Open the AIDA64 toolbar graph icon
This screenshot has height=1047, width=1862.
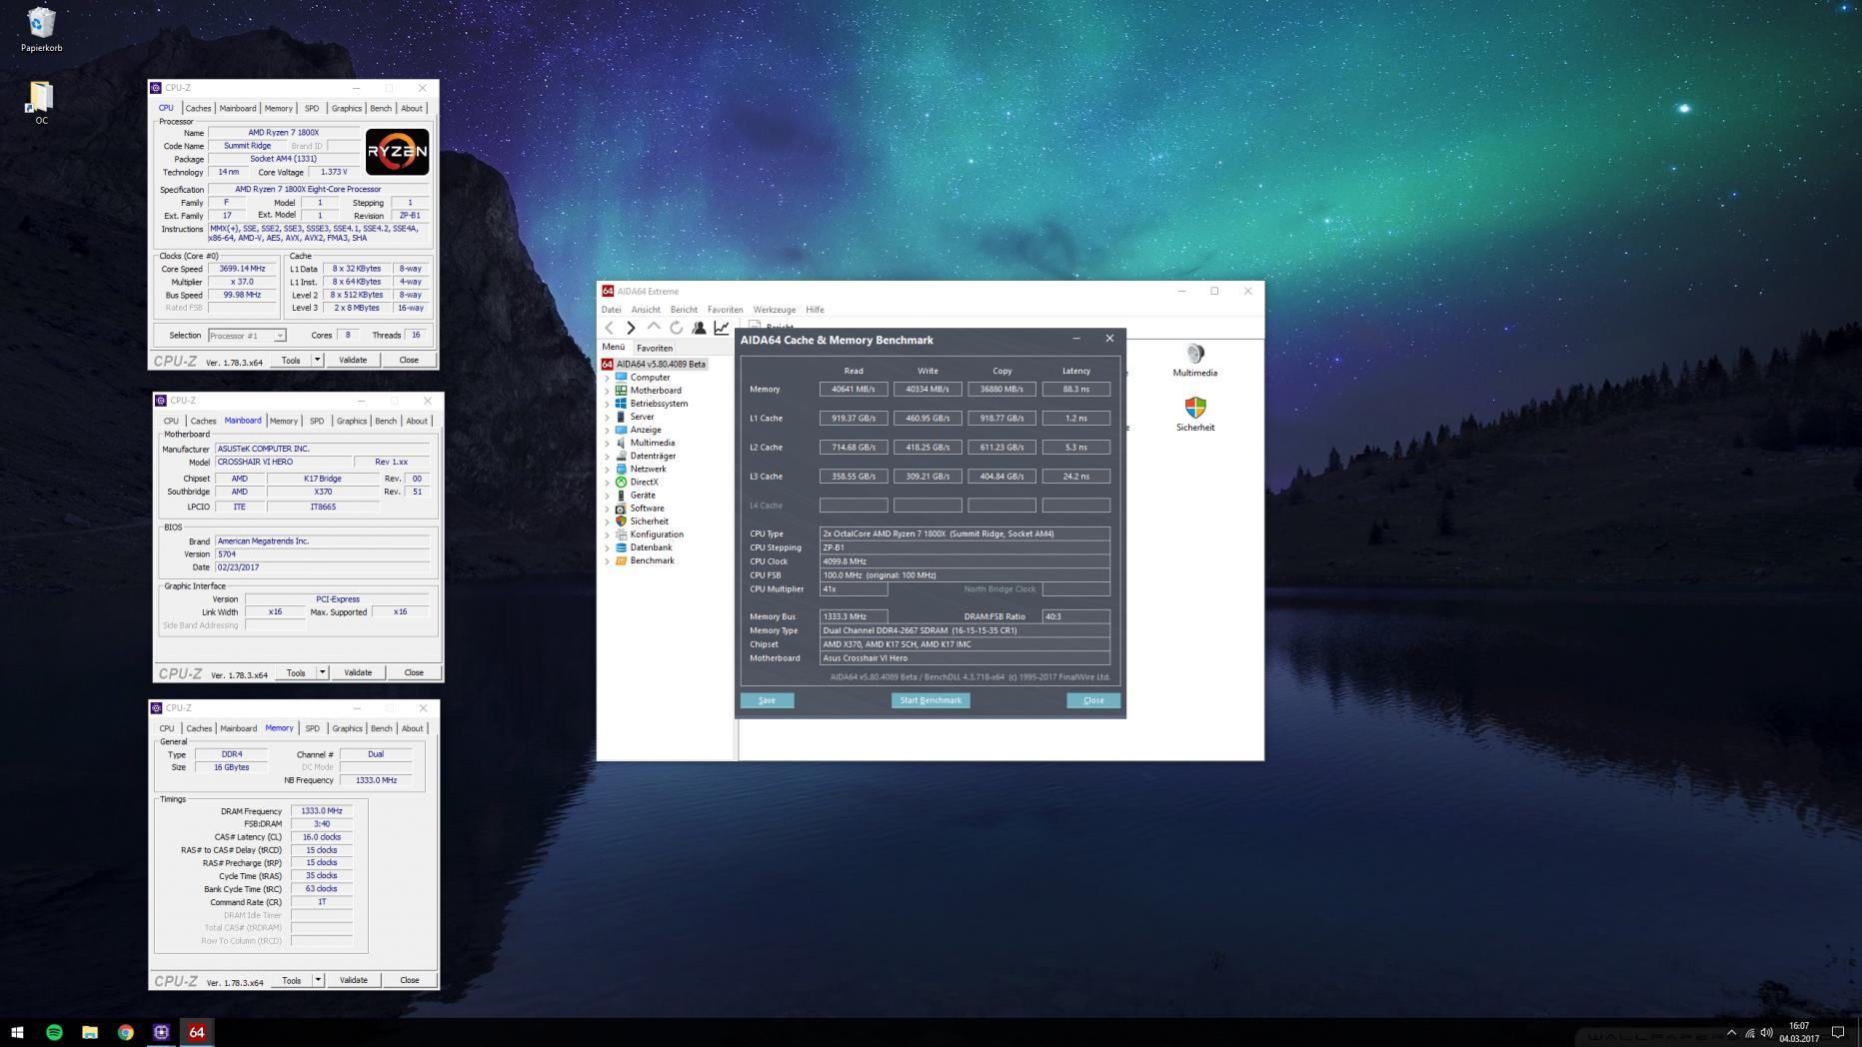click(722, 328)
